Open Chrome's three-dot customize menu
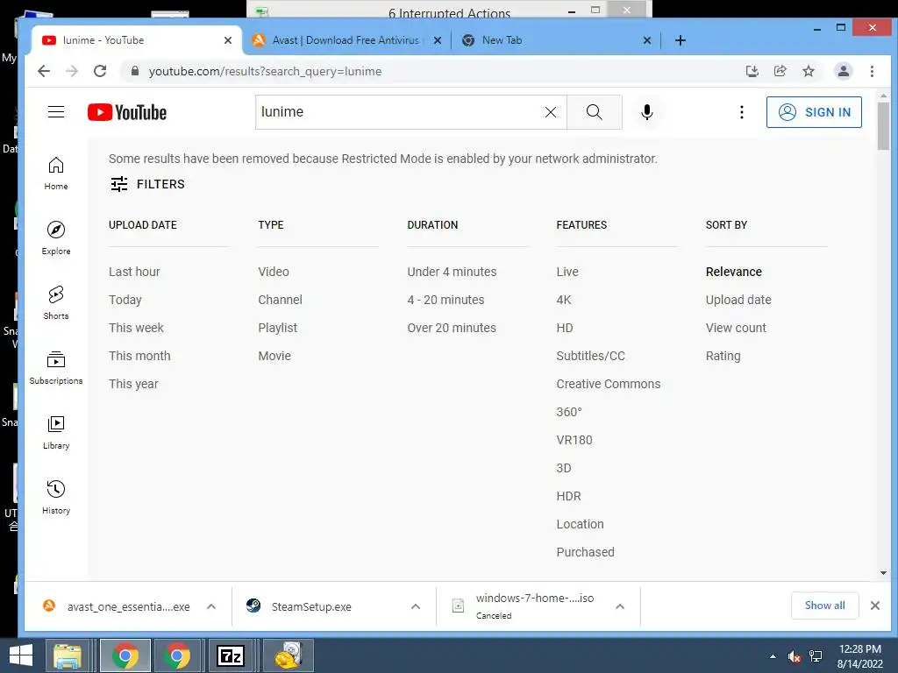The image size is (898, 673). coord(872,71)
